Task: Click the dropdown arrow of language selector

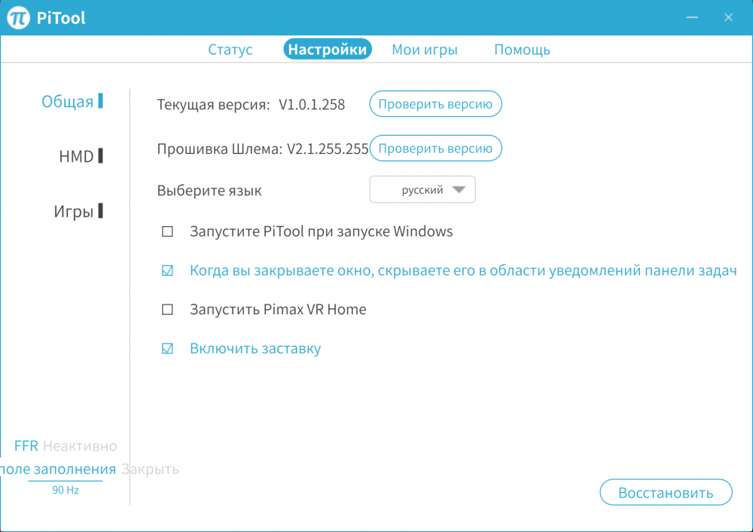Action: [x=461, y=189]
